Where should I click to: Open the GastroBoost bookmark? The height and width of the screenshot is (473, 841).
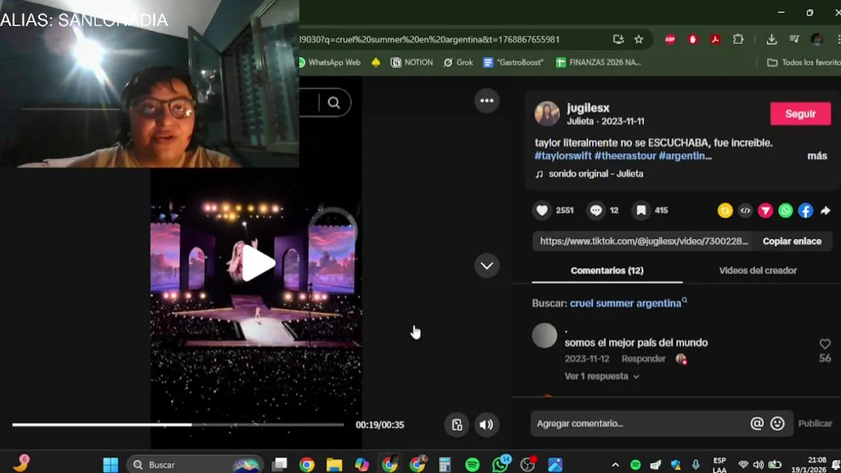pos(513,62)
